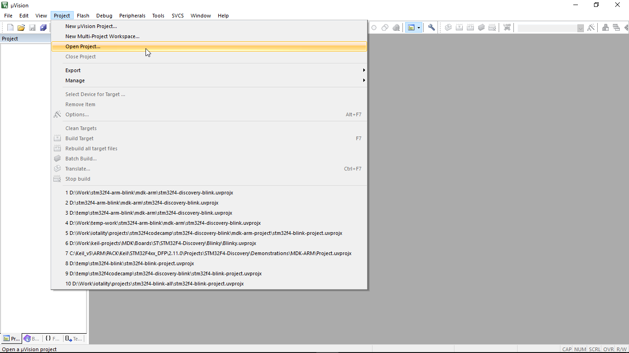Click the single-circle breakpoint icon

click(x=374, y=28)
